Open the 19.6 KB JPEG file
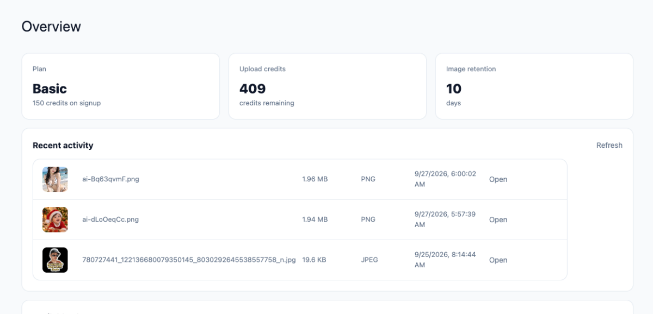The image size is (653, 314). click(498, 260)
